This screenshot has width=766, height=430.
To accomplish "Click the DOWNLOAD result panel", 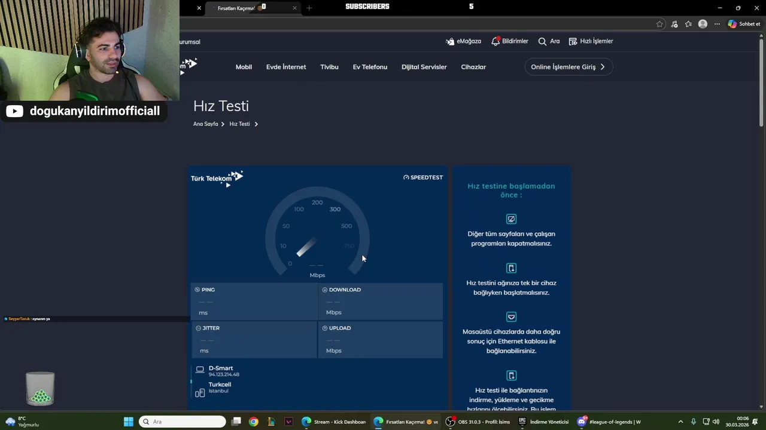I will 381,302.
